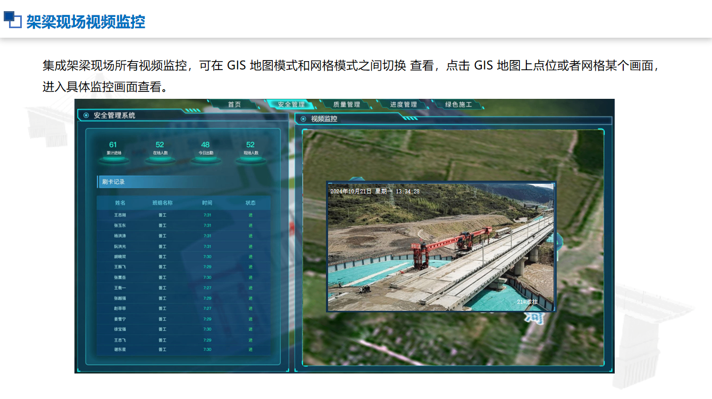Click the 姓名 column header
712x399 pixels.
pos(120,203)
